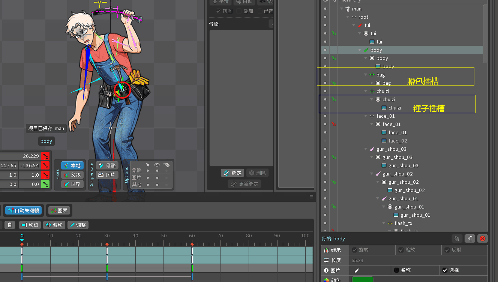Toggle visibility dot for the body bone row
This screenshot has height=282, width=498.
[x=325, y=50]
